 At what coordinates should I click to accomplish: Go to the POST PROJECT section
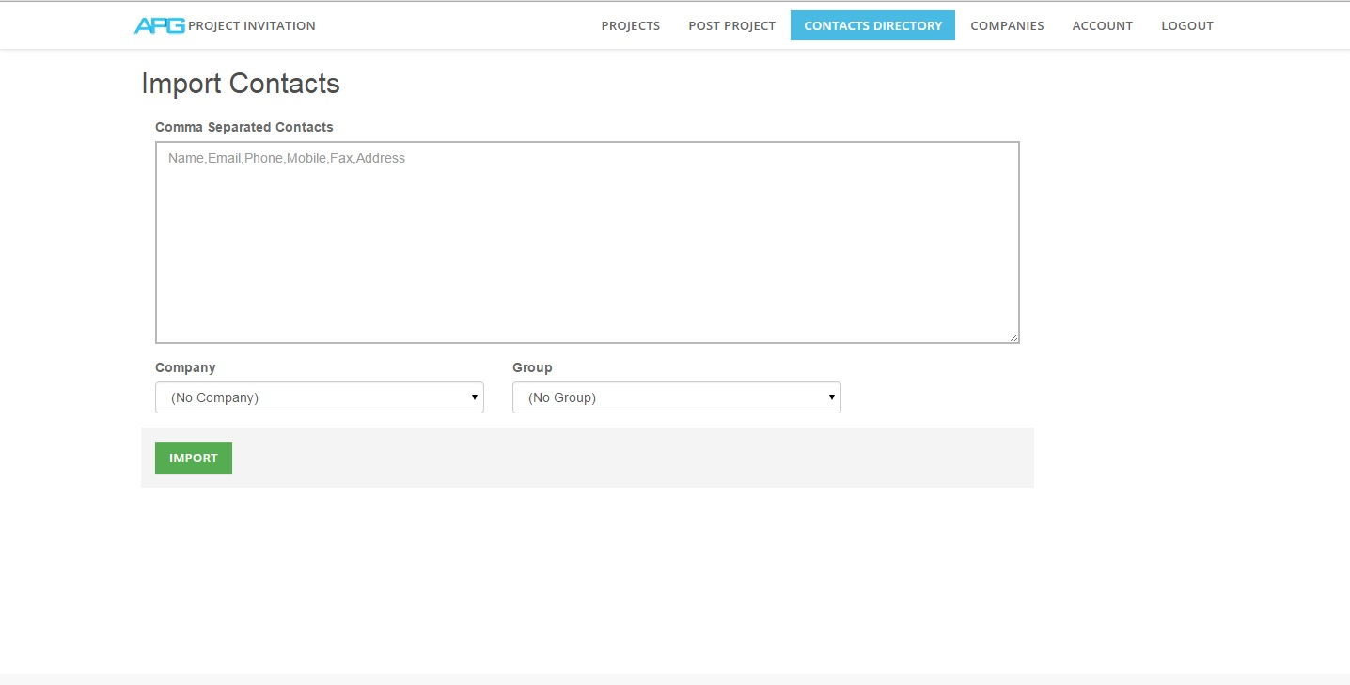coord(731,25)
